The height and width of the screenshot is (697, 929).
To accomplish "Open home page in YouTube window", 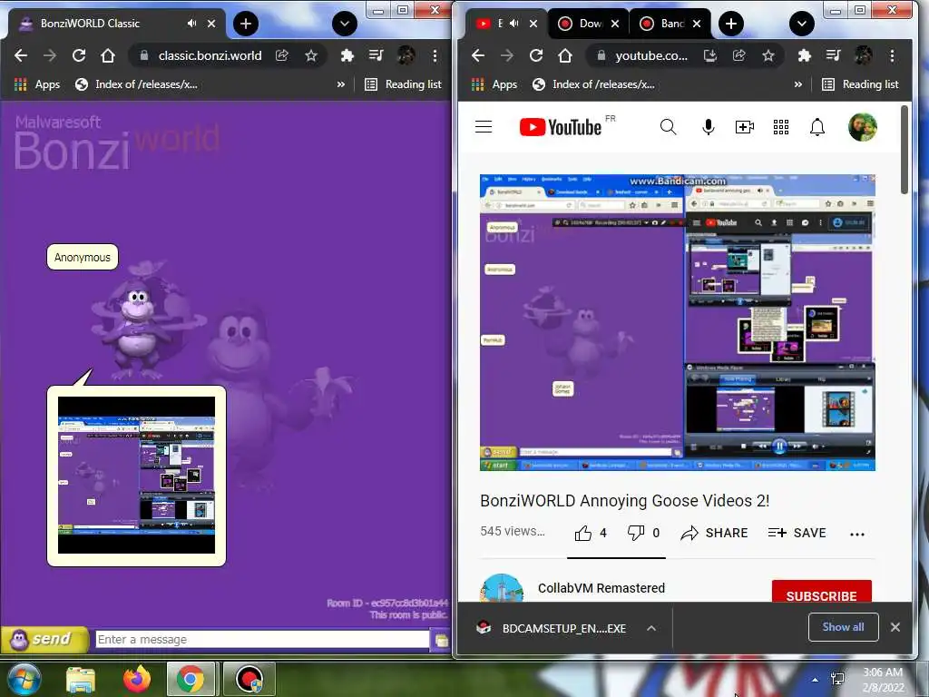I will click(565, 55).
